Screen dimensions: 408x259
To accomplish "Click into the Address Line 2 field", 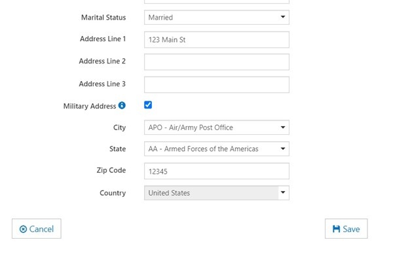I will [217, 62].
